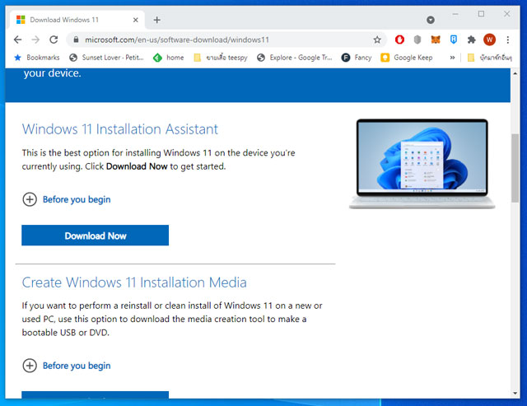Open the Extensions puzzle piece menu
The width and height of the screenshot is (527, 406).
(x=472, y=40)
